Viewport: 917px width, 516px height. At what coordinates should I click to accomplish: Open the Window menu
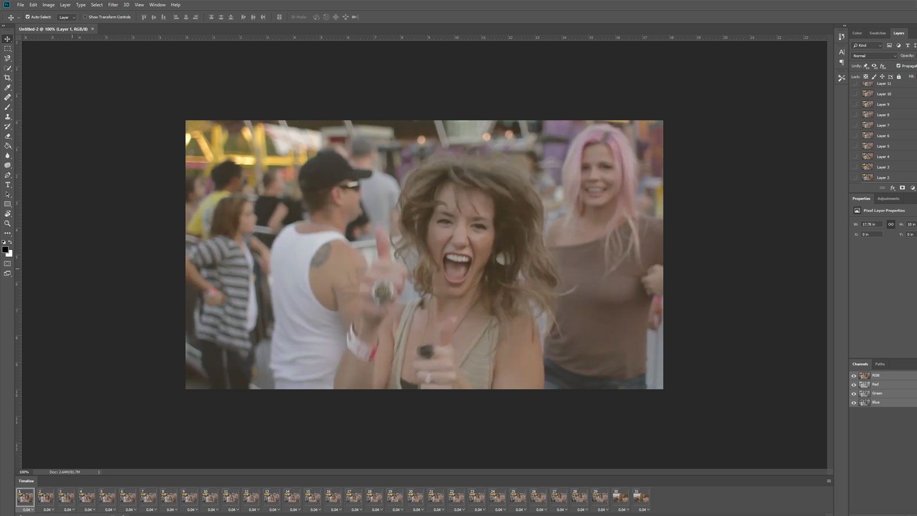click(x=157, y=5)
